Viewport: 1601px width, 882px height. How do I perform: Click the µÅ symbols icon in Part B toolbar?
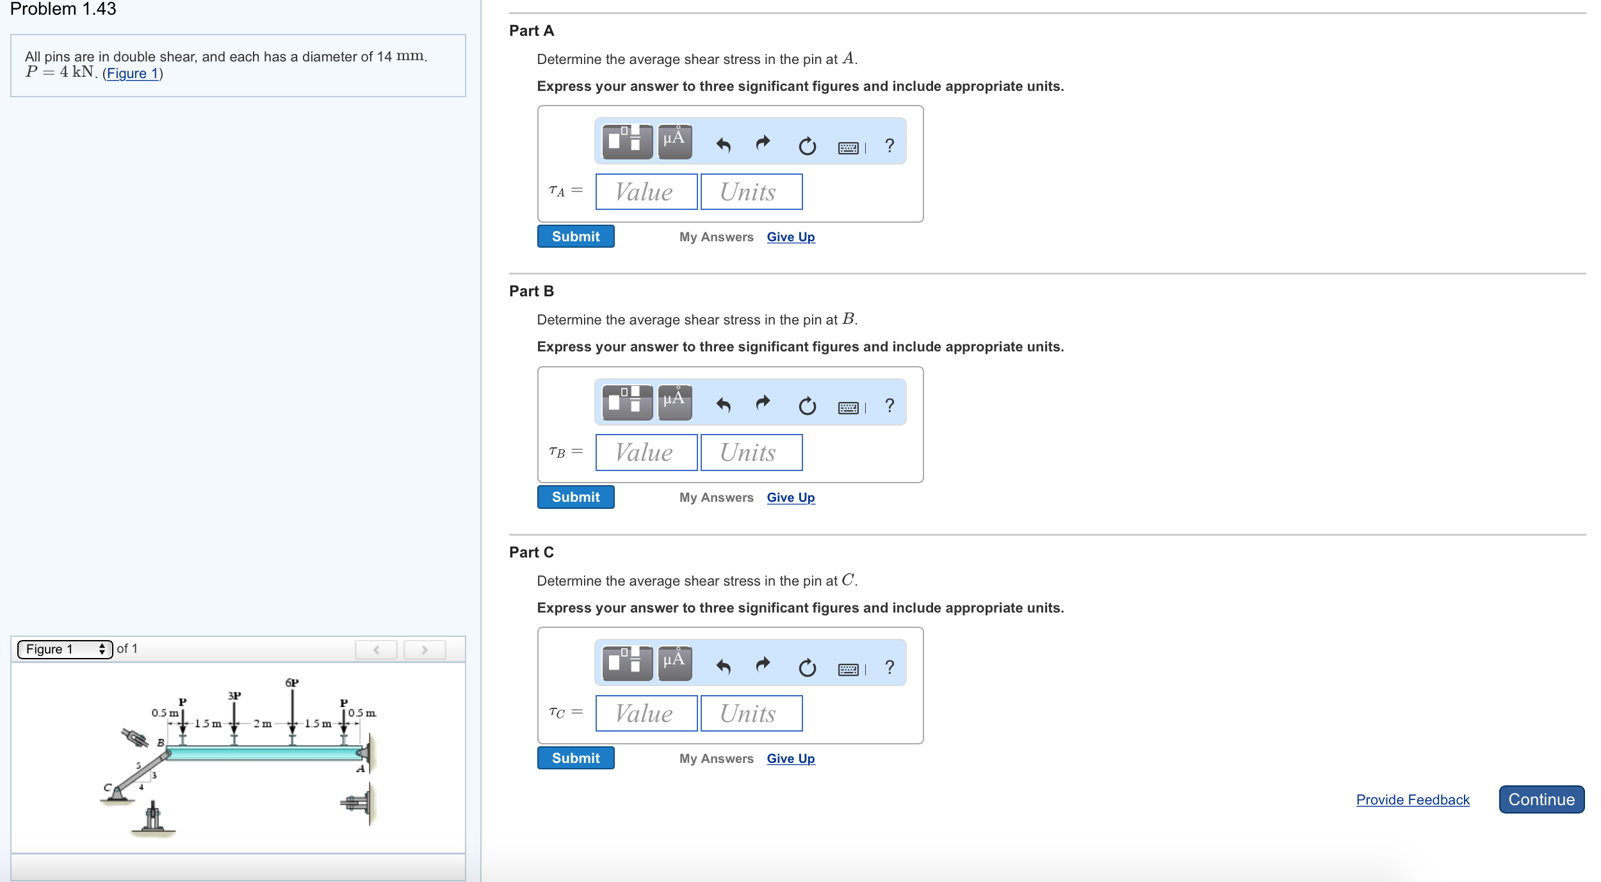pos(674,402)
